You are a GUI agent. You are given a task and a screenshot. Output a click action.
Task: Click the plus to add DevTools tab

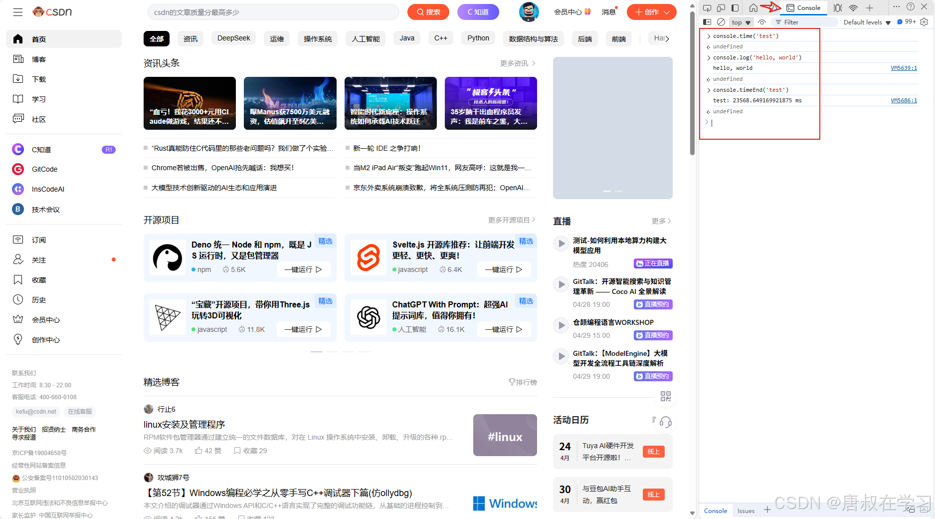(x=870, y=8)
